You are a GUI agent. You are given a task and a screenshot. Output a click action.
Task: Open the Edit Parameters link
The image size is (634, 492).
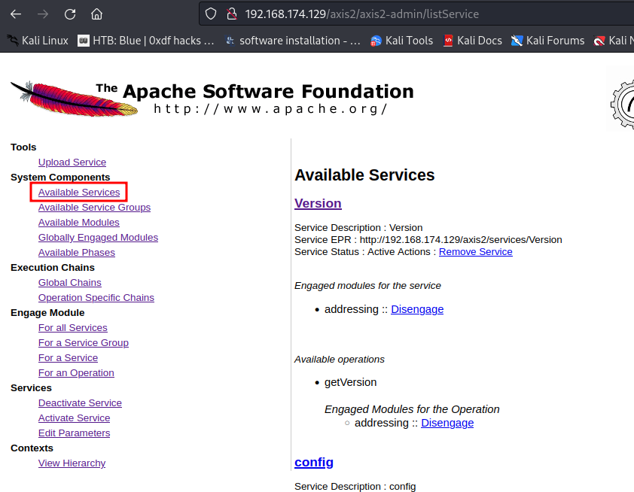pyautogui.click(x=75, y=433)
